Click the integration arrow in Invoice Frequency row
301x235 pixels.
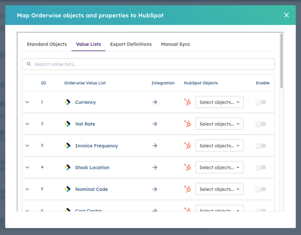click(155, 146)
